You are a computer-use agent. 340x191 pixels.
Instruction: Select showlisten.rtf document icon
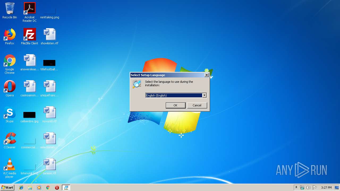[x=50, y=37]
